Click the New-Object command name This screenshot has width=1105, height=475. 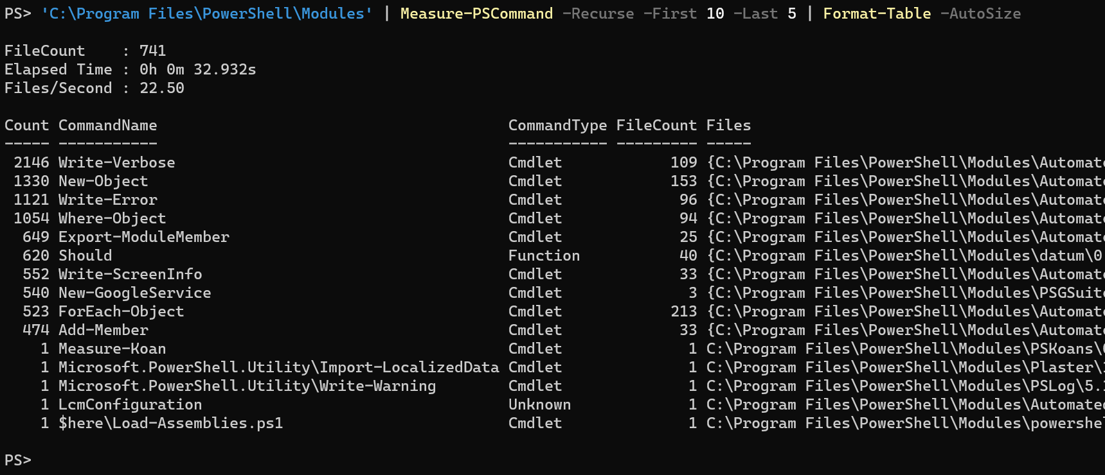pyautogui.click(x=103, y=181)
